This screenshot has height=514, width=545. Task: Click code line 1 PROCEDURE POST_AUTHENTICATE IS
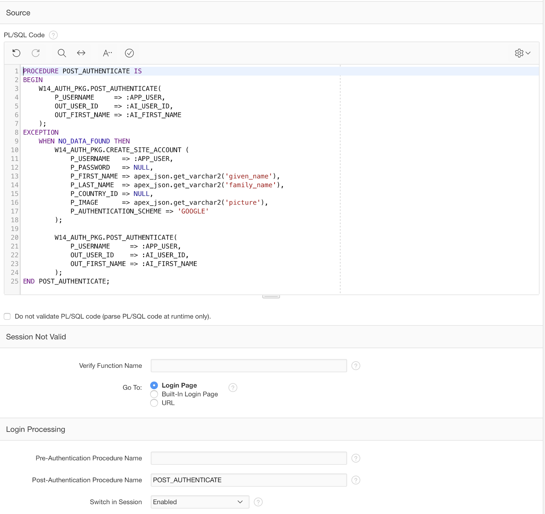point(82,71)
